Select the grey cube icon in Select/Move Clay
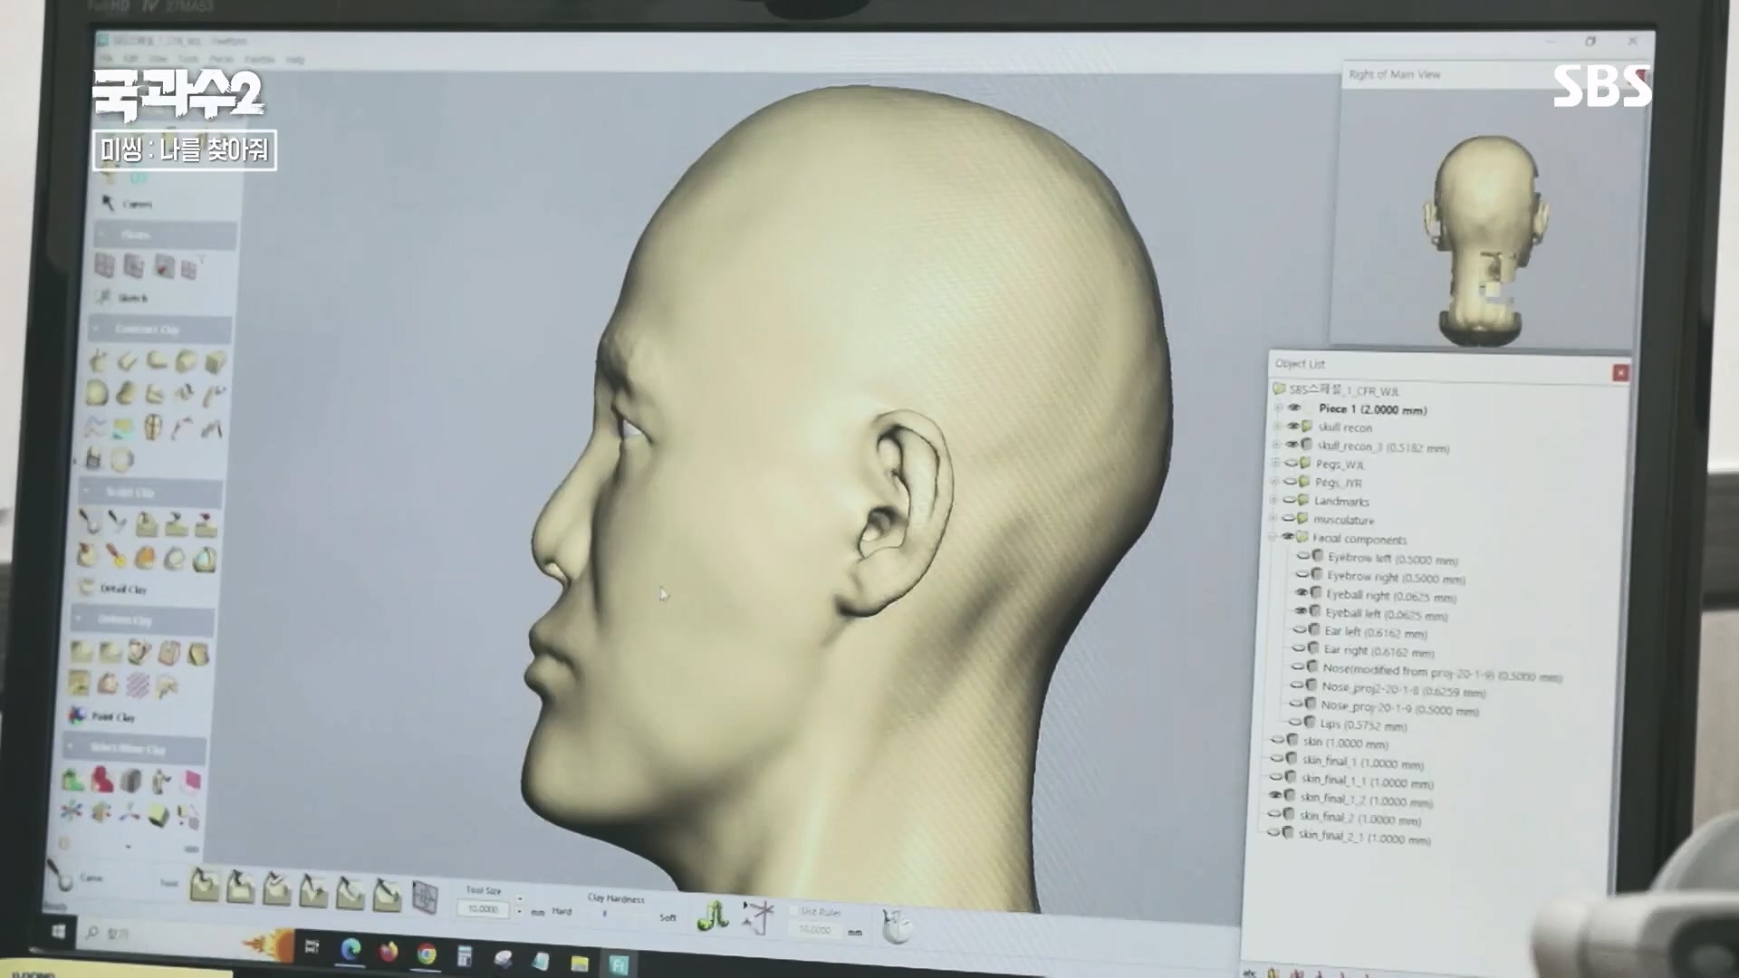 pos(131,780)
